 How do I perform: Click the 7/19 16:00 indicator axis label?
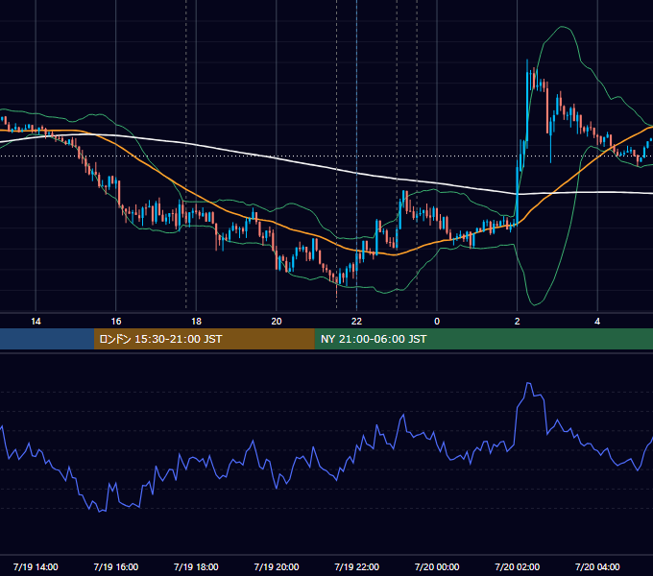click(x=116, y=566)
